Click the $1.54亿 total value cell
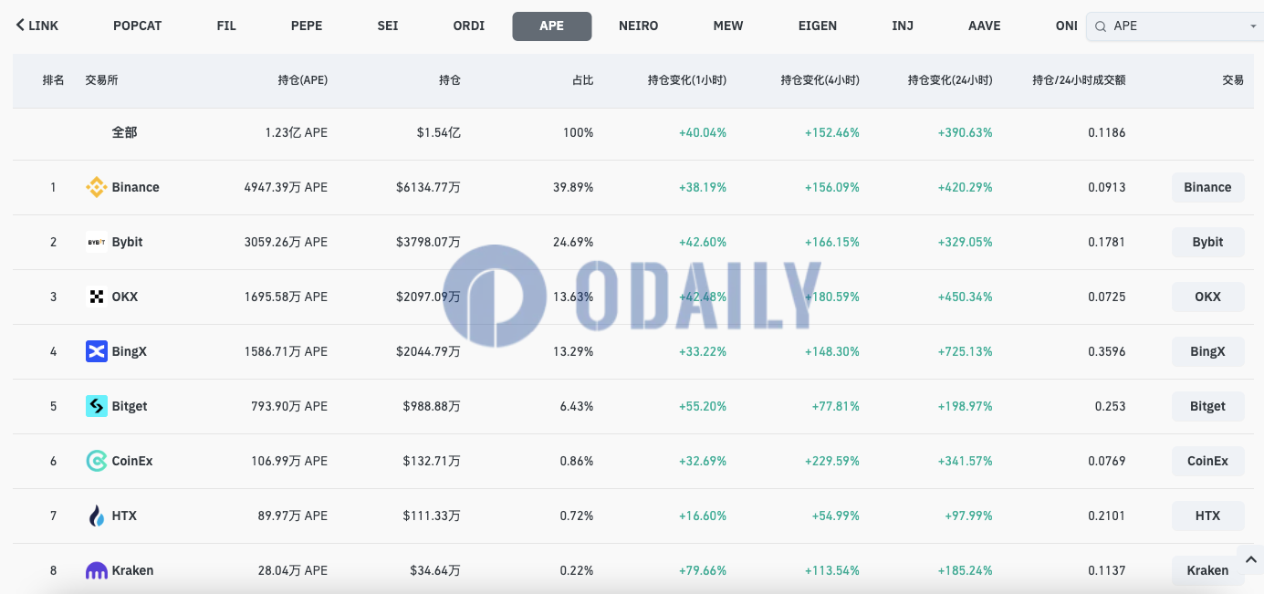 click(x=438, y=132)
